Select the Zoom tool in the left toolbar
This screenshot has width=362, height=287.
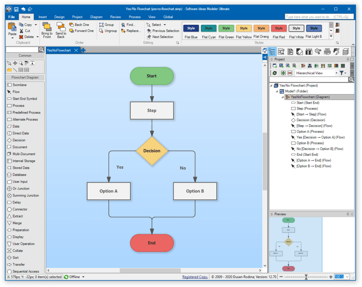click(21, 63)
